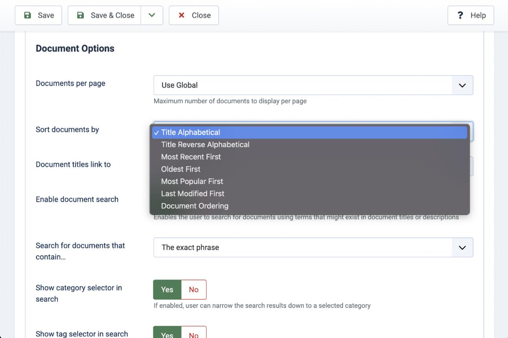Enable Yes for category selector in search
The height and width of the screenshot is (338, 508).
tap(167, 289)
